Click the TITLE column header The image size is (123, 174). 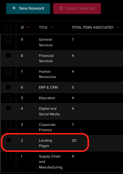point(43,27)
